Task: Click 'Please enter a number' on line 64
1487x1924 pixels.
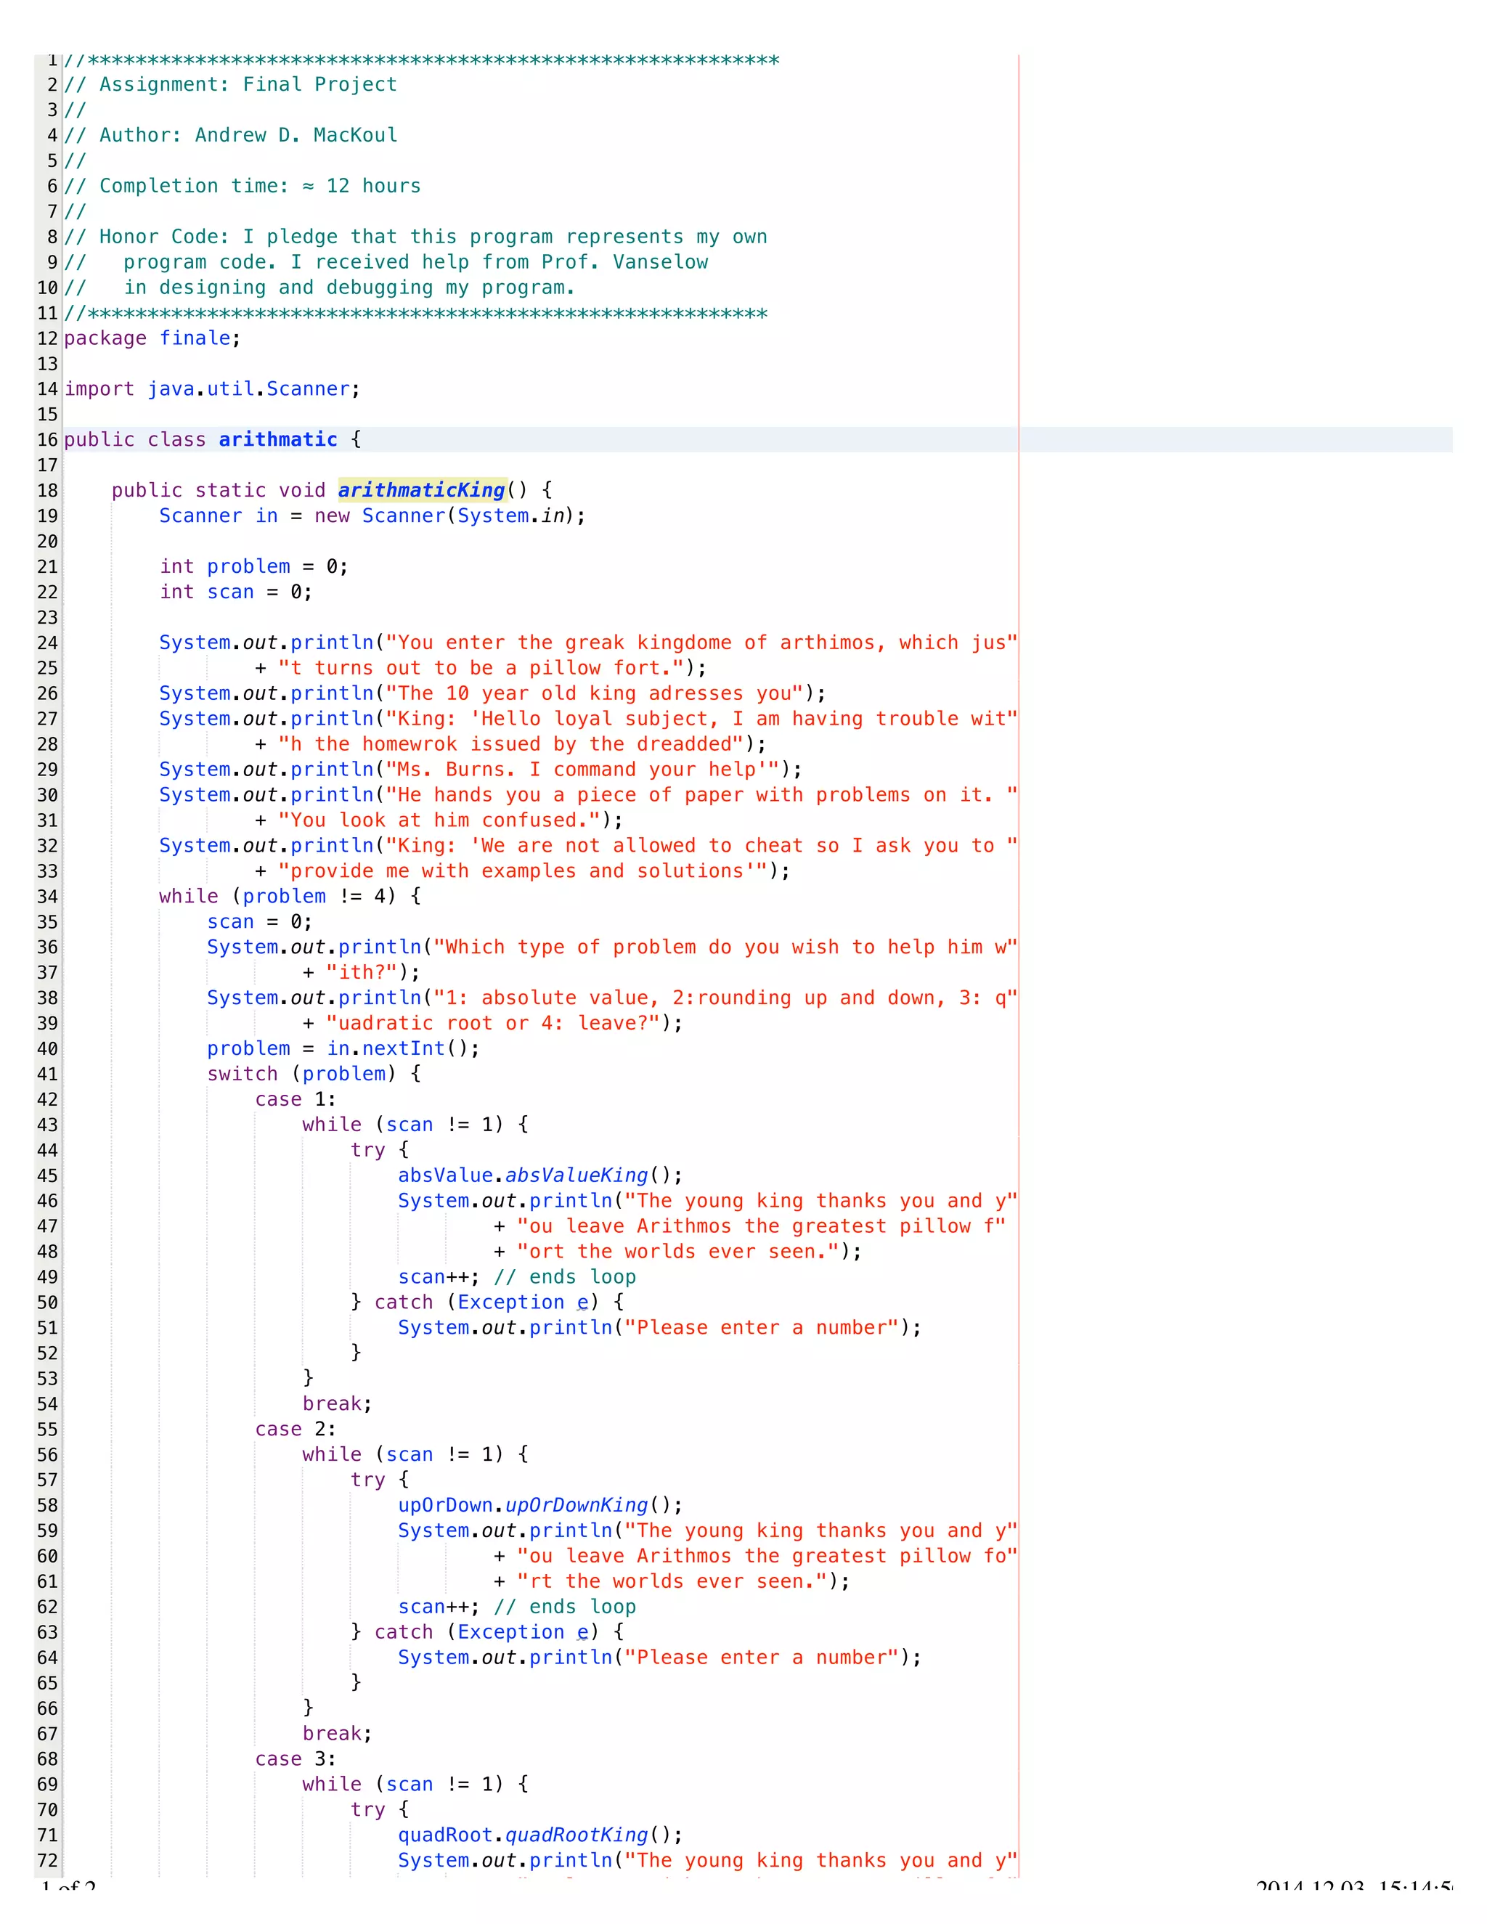Action: [x=761, y=1658]
